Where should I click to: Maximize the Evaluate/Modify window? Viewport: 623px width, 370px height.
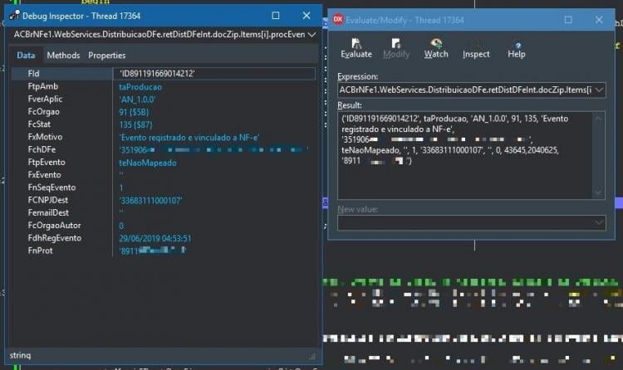(568, 19)
